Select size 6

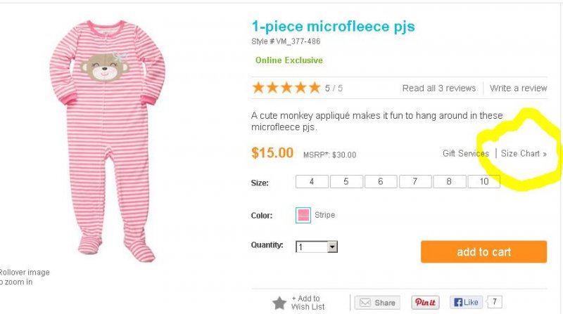click(x=381, y=182)
